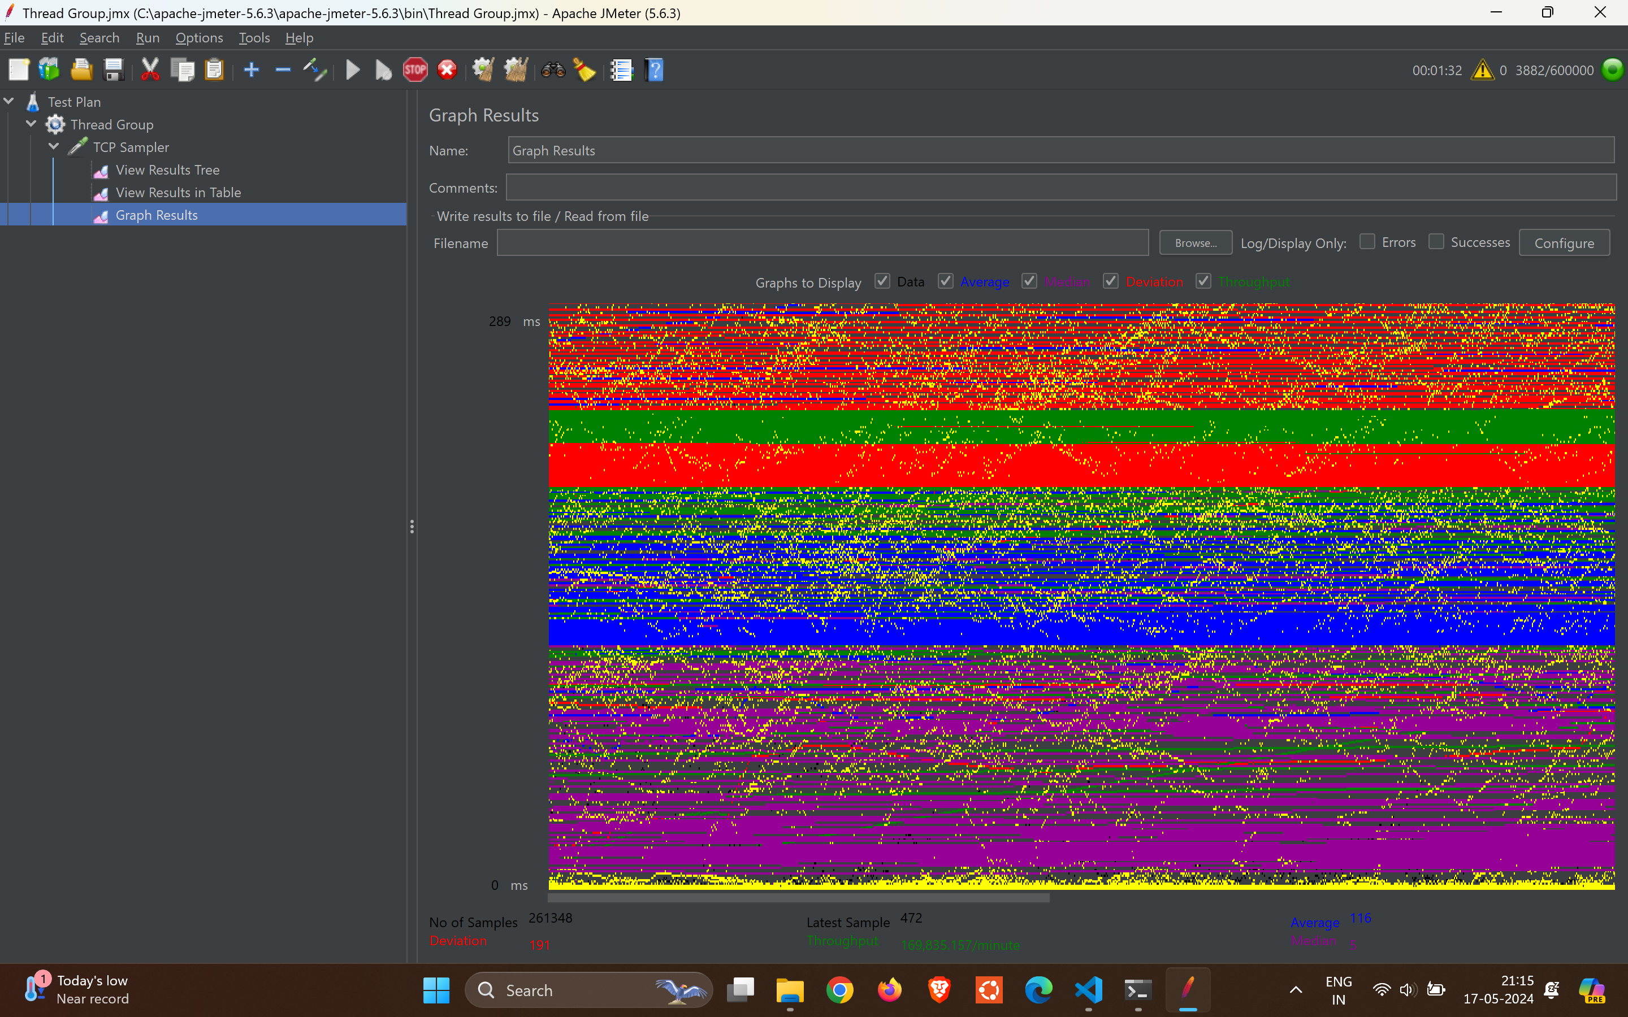
Task: Click the red Stop test icon
Action: click(415, 70)
